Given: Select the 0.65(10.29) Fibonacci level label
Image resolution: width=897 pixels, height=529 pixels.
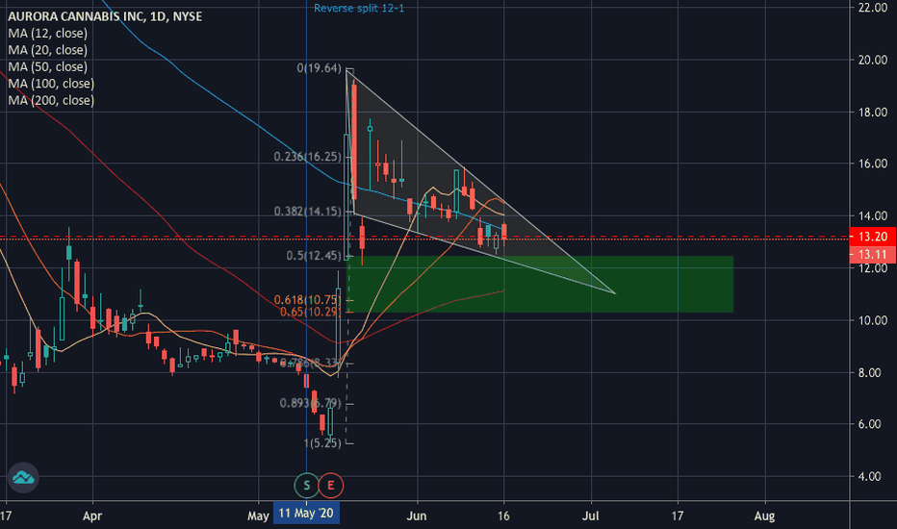Looking at the screenshot, I should click(x=310, y=312).
